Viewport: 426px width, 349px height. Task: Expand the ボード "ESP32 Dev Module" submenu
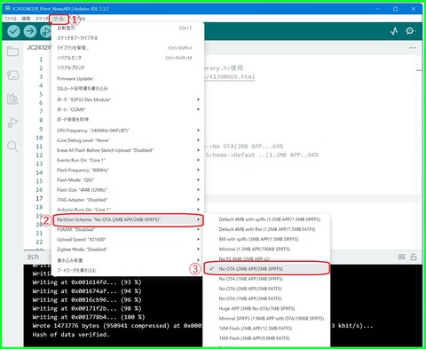click(x=128, y=99)
